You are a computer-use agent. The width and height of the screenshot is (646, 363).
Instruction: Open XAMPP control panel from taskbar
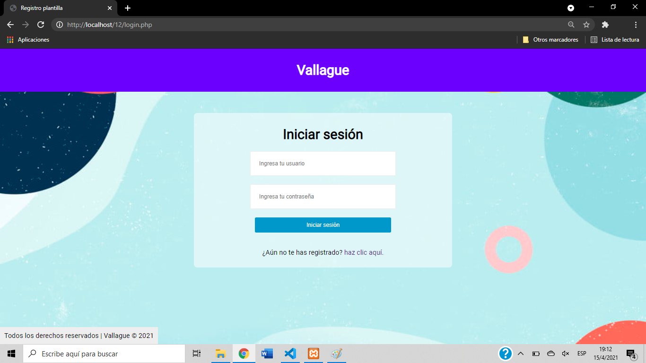[x=313, y=354]
